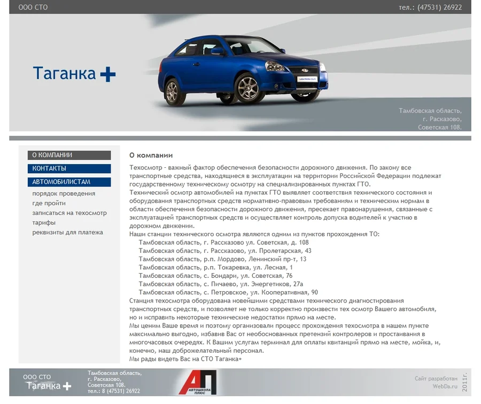View the тарифы page
The image size is (481, 404).
[44, 223]
